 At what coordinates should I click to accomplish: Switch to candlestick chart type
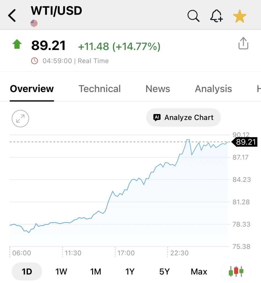(236, 271)
